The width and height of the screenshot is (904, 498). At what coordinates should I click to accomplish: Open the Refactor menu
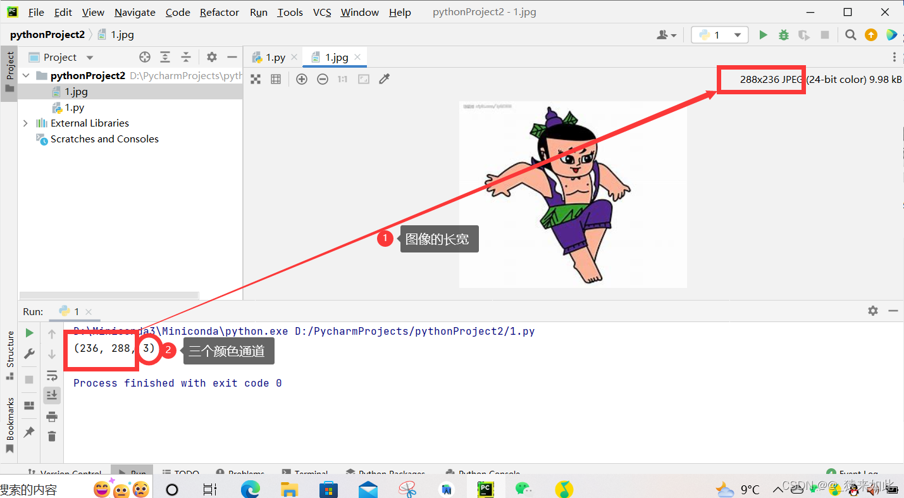pos(220,12)
